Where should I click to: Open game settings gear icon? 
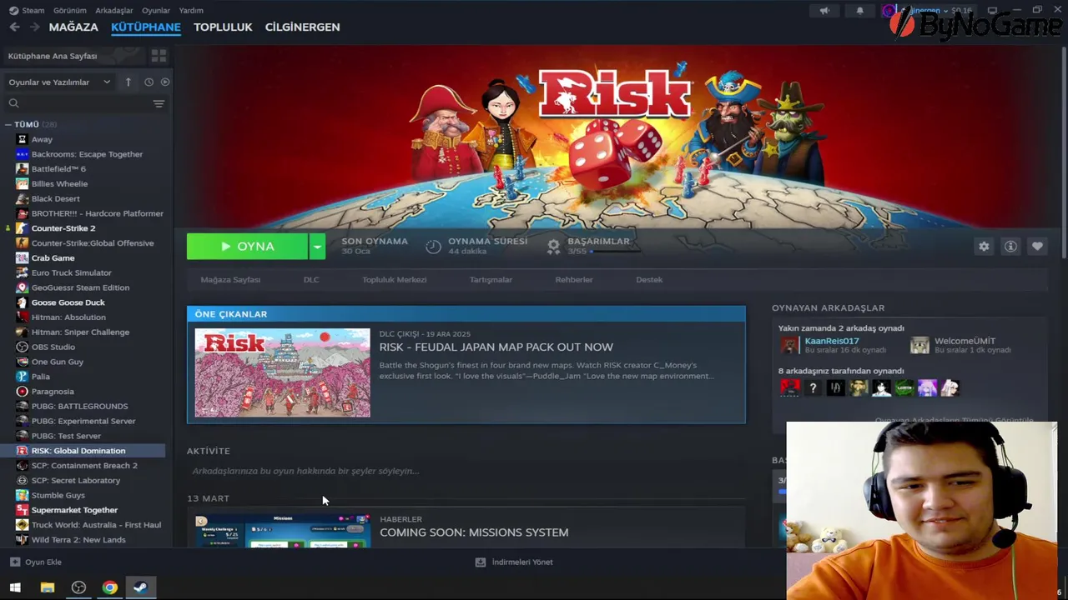[984, 247]
